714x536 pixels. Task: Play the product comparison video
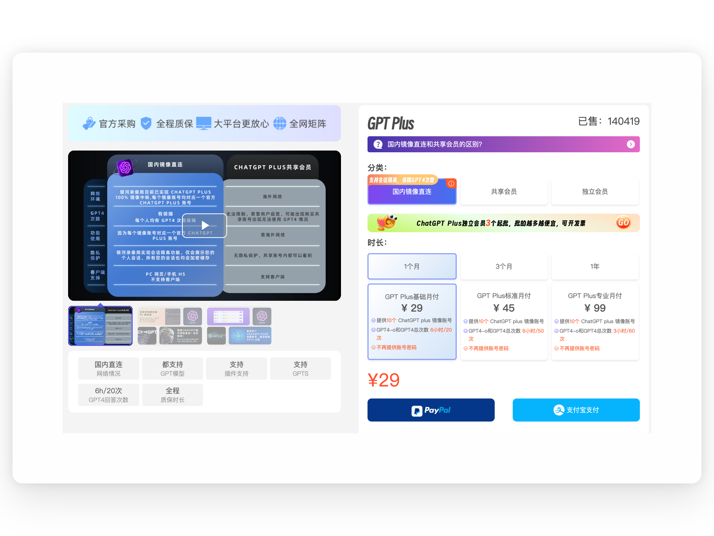[x=205, y=225]
